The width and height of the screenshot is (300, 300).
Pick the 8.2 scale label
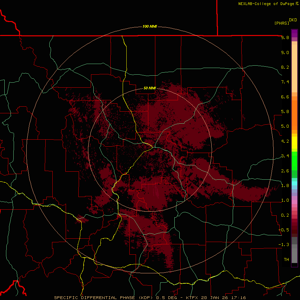285,67
